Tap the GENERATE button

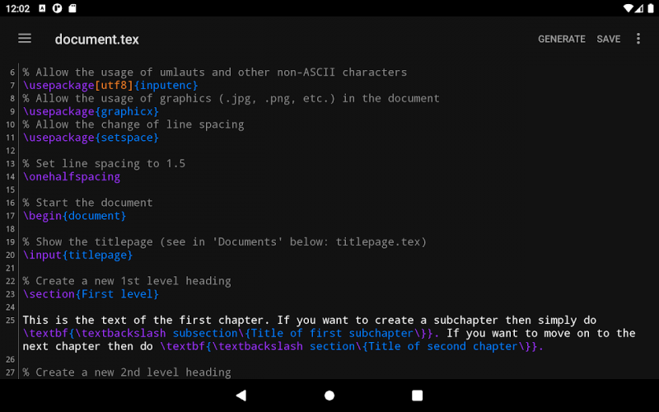pos(562,39)
